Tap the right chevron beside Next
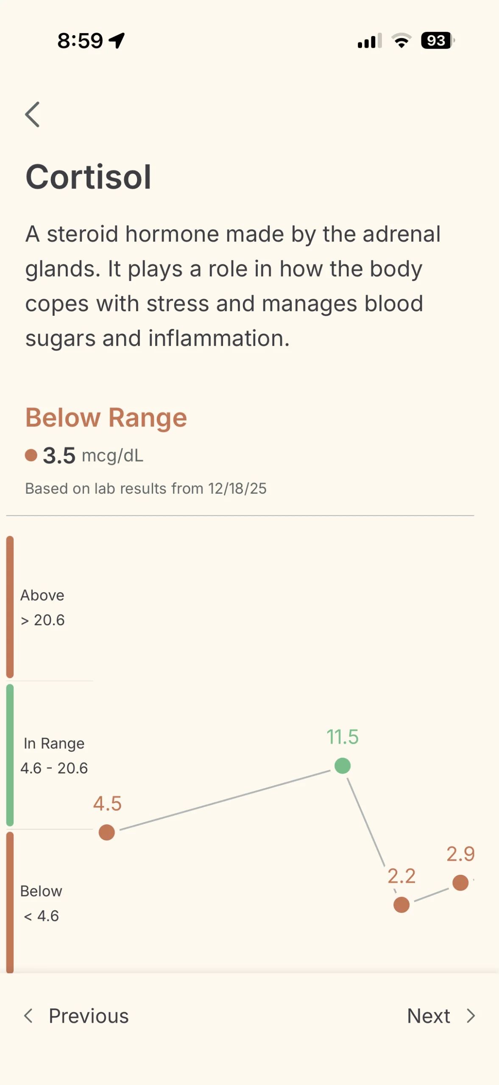 pos(471,1016)
